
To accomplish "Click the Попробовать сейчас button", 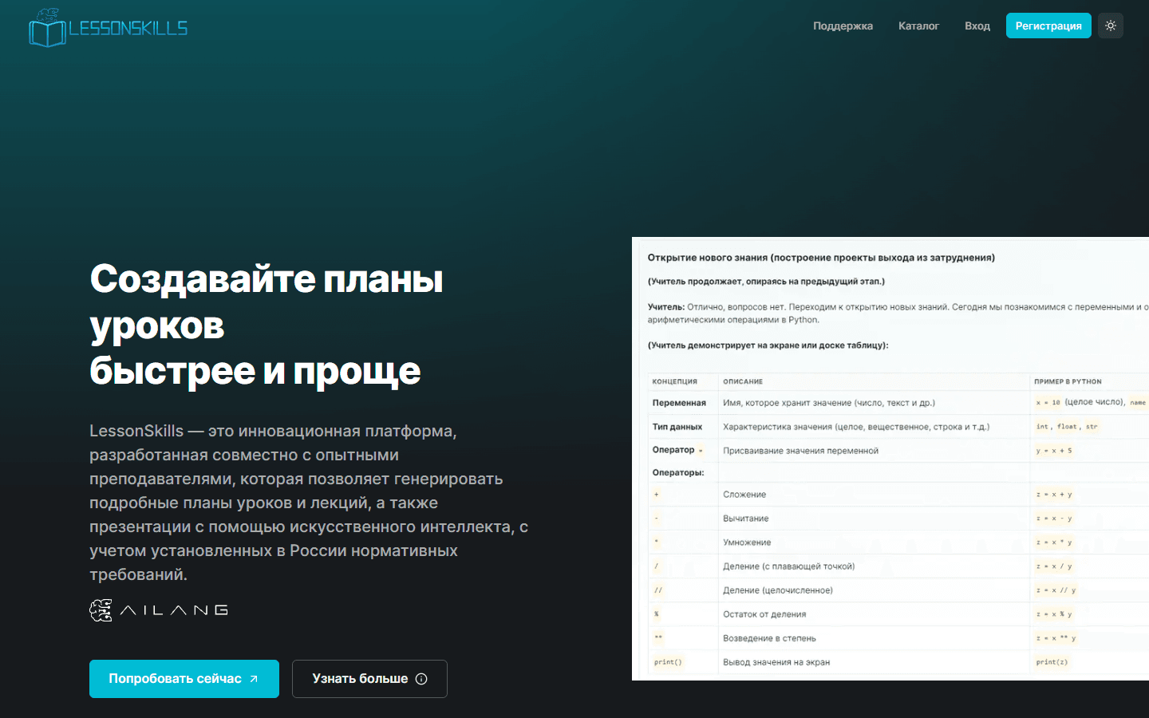I will click(x=184, y=679).
